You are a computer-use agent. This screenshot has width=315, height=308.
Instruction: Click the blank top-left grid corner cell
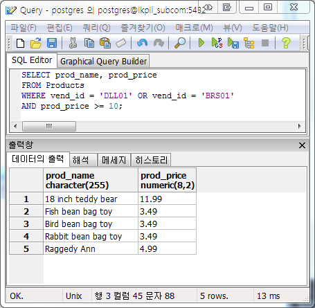(26, 180)
